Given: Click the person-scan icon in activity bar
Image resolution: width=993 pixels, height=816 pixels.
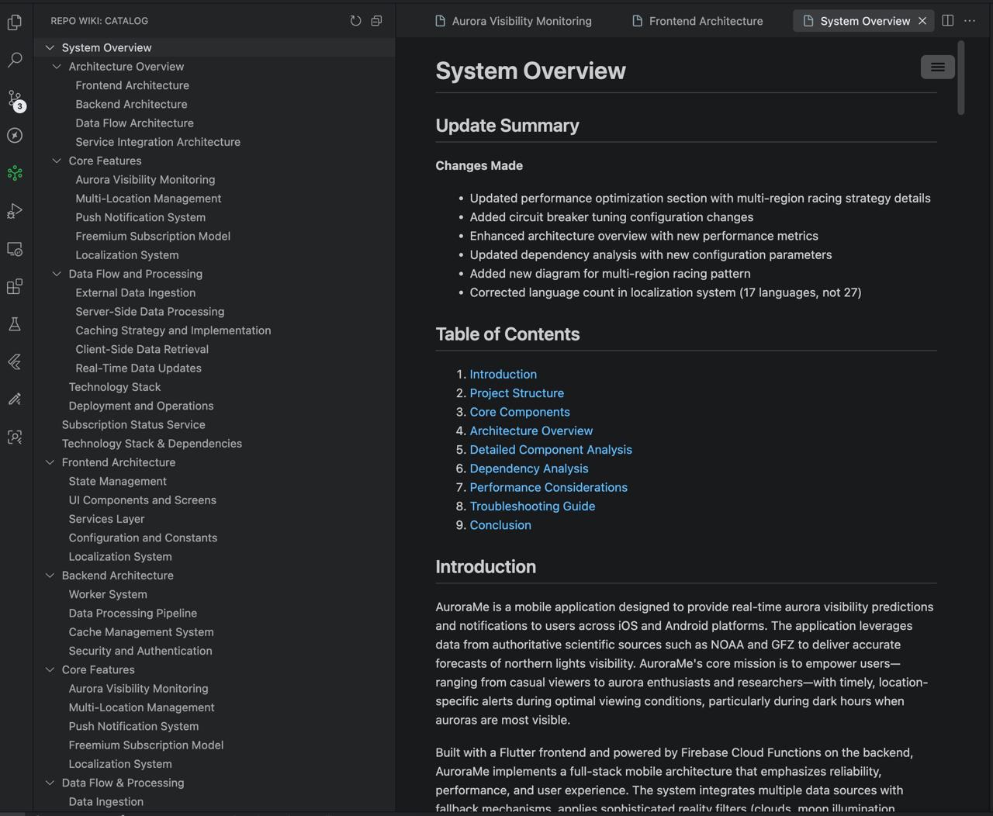Looking at the screenshot, I should click(x=15, y=437).
